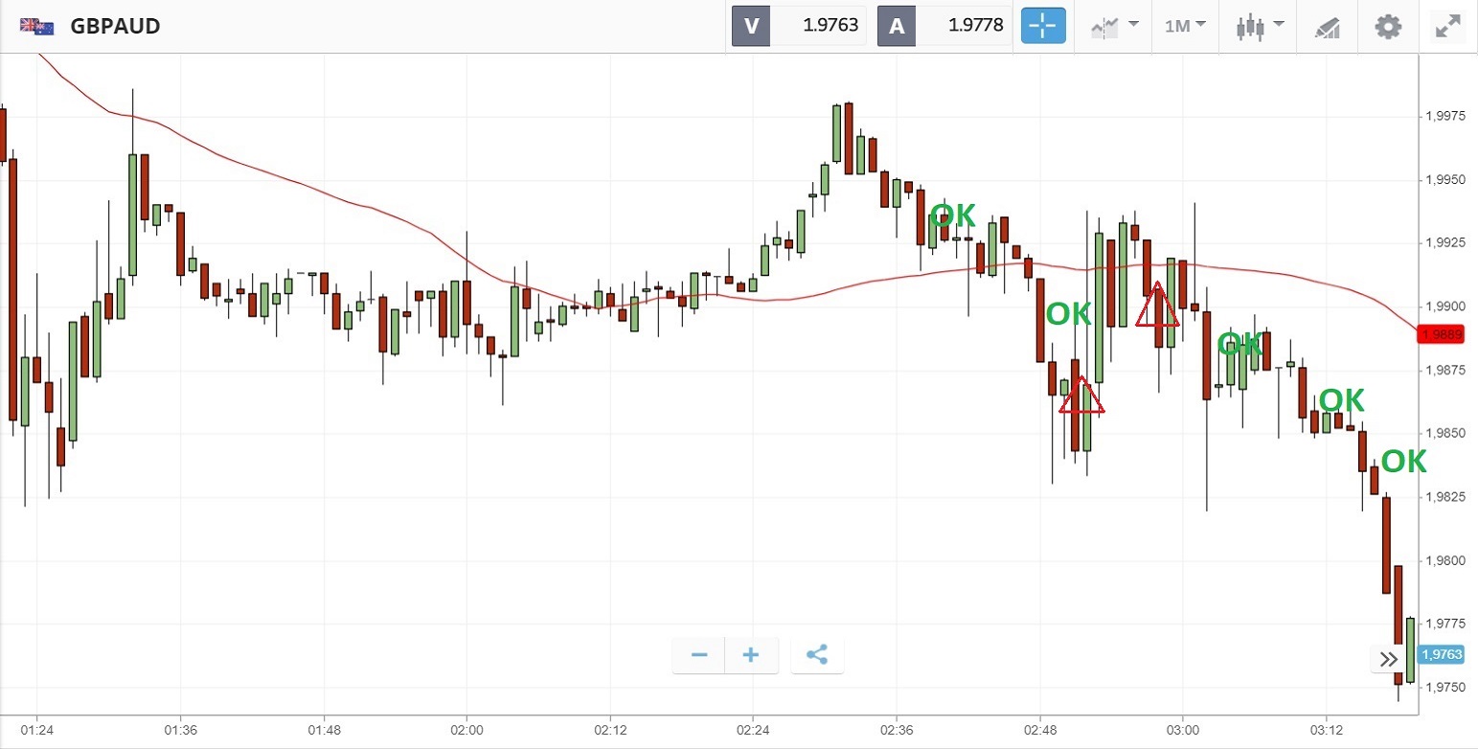Expand chart to full screen

pyautogui.click(x=1446, y=26)
